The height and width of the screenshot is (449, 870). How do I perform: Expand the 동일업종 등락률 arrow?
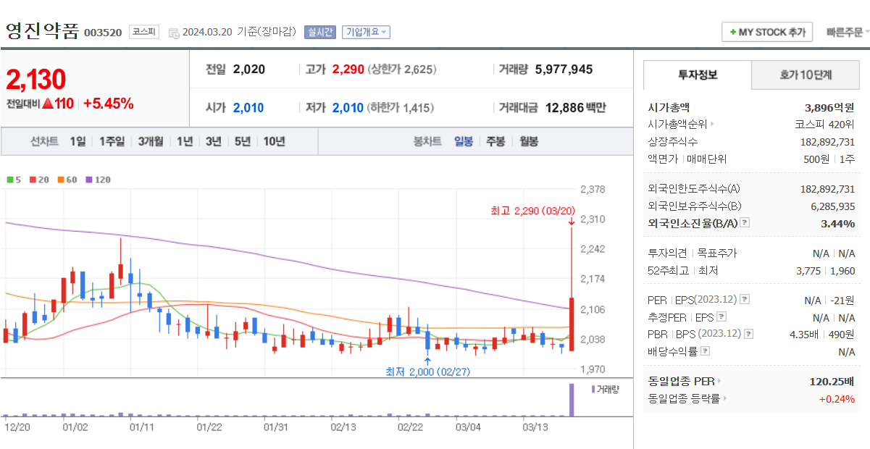point(725,398)
